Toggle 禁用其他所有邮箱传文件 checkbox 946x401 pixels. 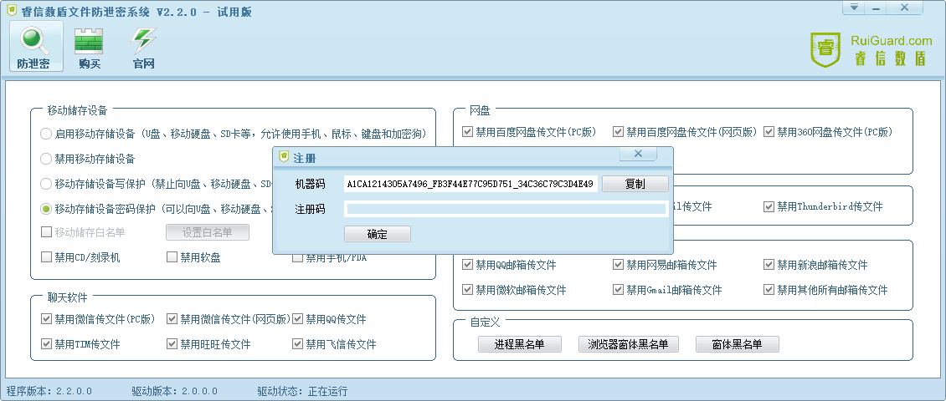click(x=769, y=290)
